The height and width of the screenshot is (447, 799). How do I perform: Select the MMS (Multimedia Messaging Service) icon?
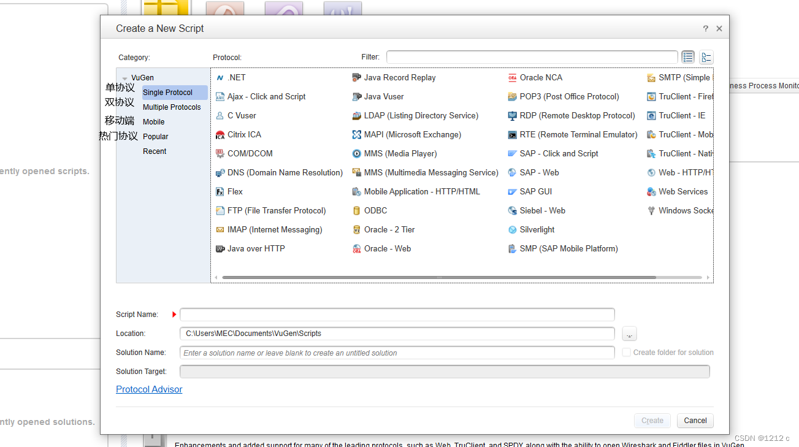point(357,173)
